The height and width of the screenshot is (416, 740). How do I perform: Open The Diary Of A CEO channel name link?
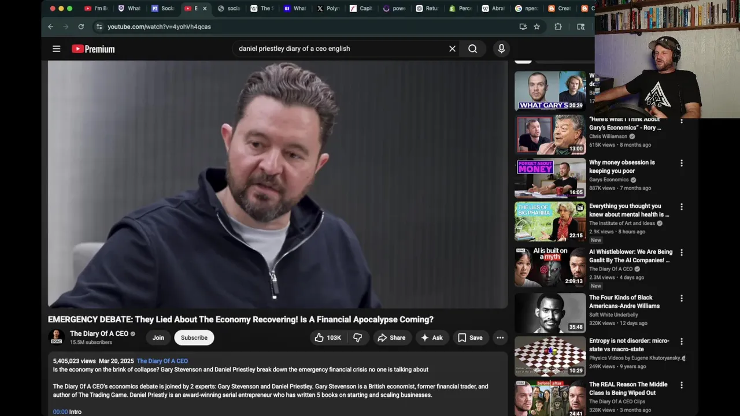tap(99, 333)
